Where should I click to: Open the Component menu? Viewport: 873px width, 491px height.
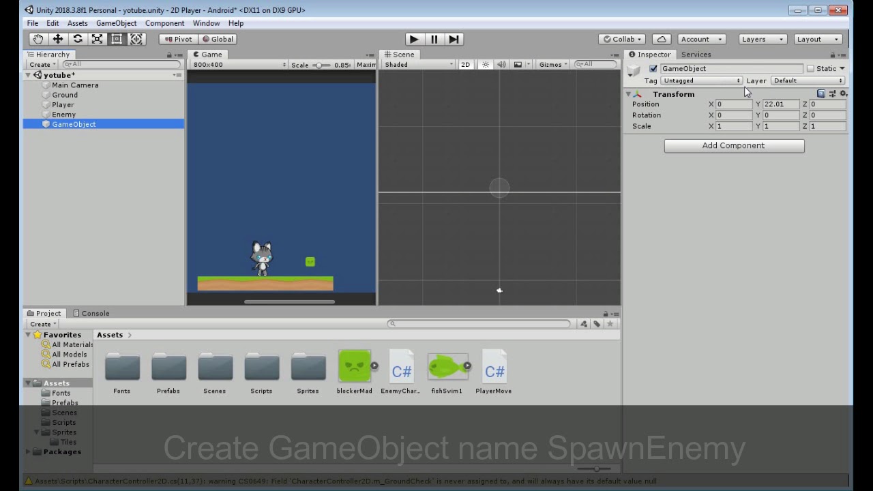pos(164,23)
